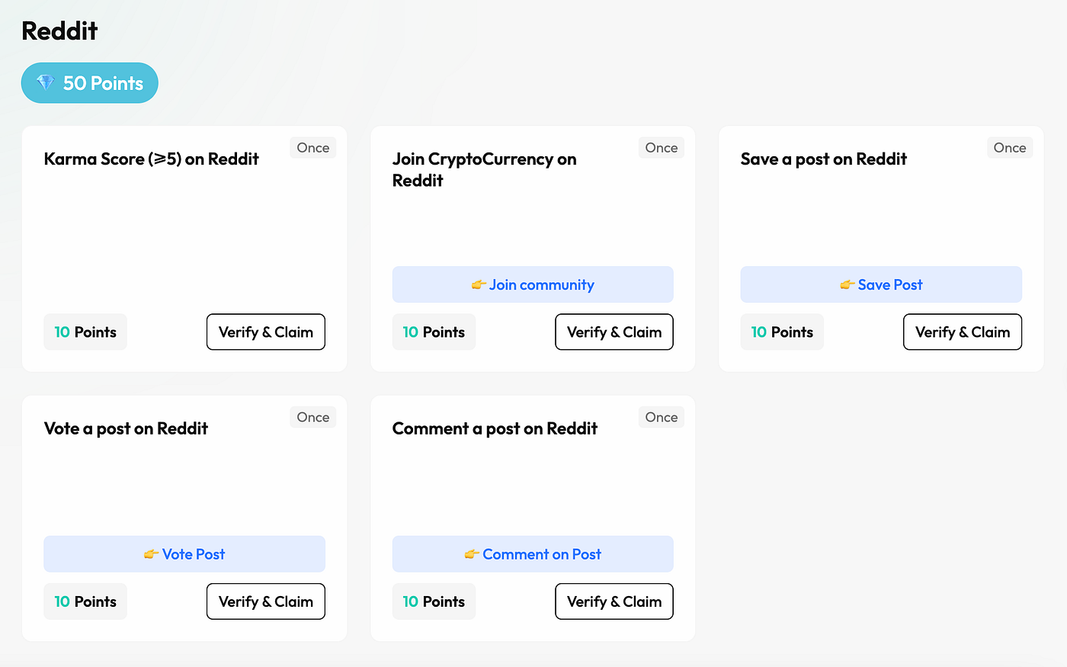Open the Save Post link
This screenshot has height=667, width=1067.
pos(889,285)
